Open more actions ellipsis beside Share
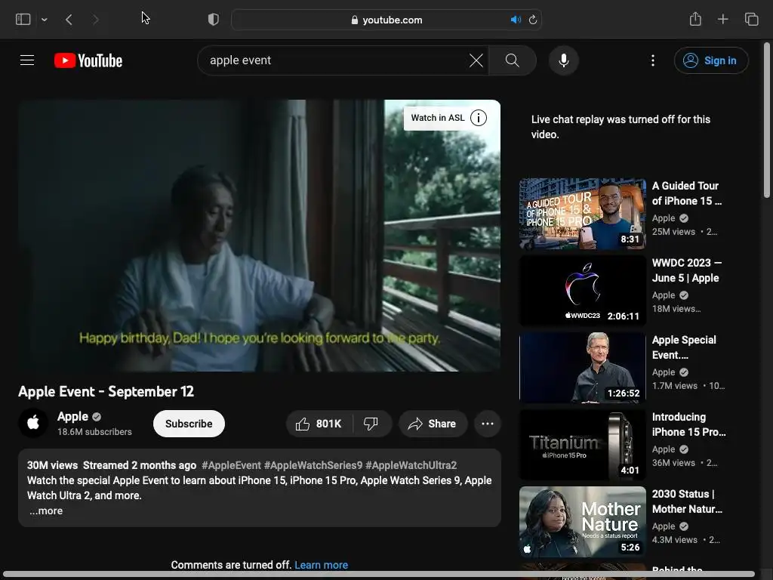 click(x=488, y=424)
